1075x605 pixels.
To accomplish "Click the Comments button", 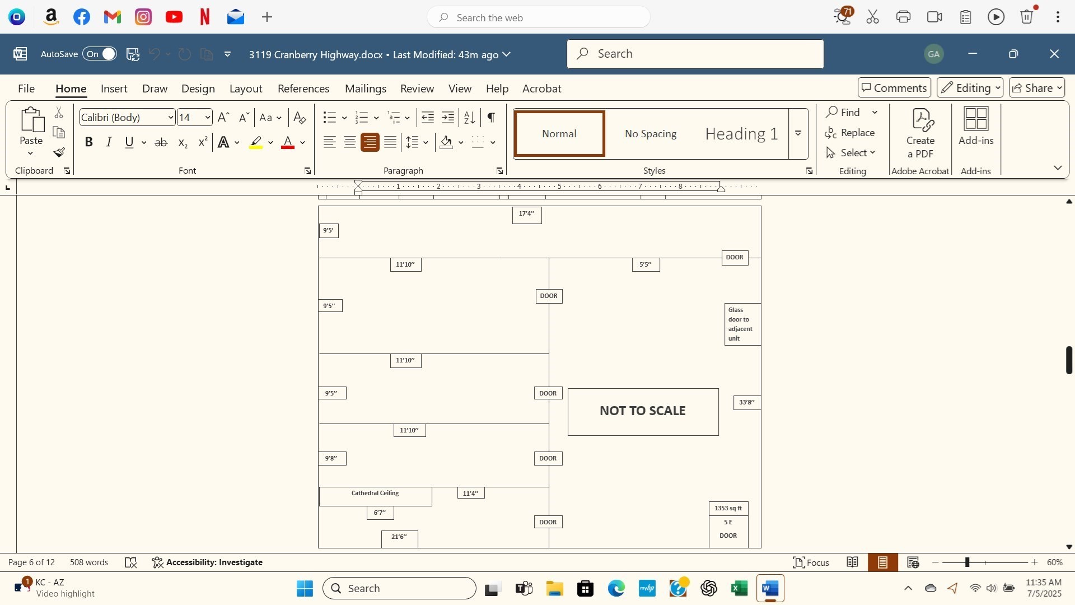I will click(894, 88).
